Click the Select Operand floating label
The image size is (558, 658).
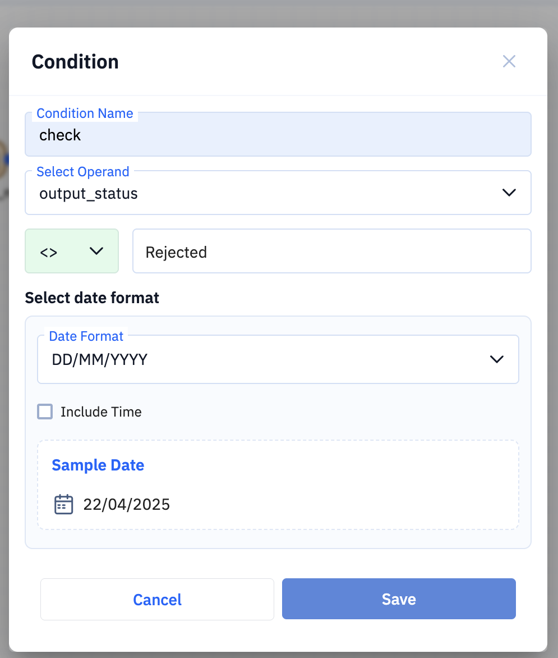pyautogui.click(x=83, y=172)
